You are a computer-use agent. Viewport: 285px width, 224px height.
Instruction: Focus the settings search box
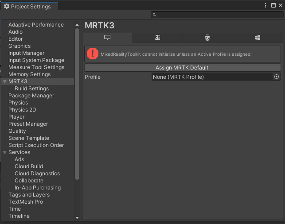click(x=217, y=15)
